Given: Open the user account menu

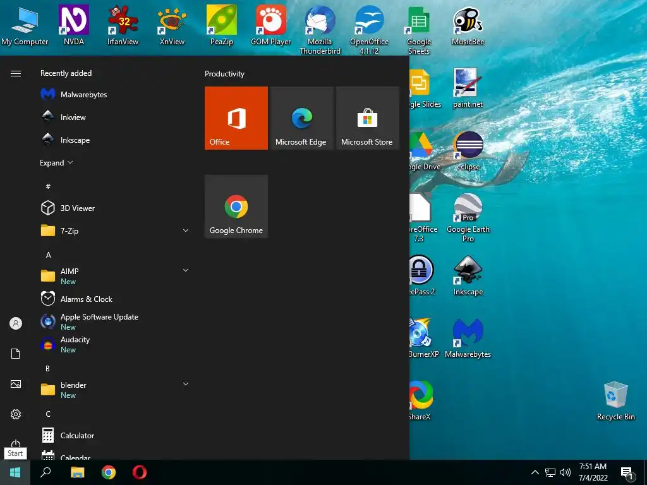Looking at the screenshot, I should pyautogui.click(x=16, y=323).
